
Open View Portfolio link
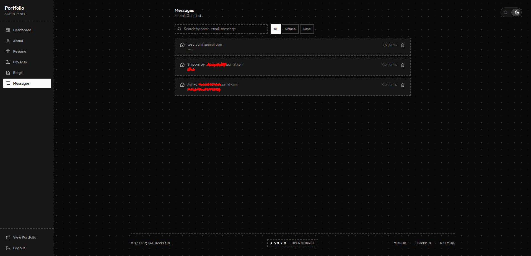(x=24, y=237)
